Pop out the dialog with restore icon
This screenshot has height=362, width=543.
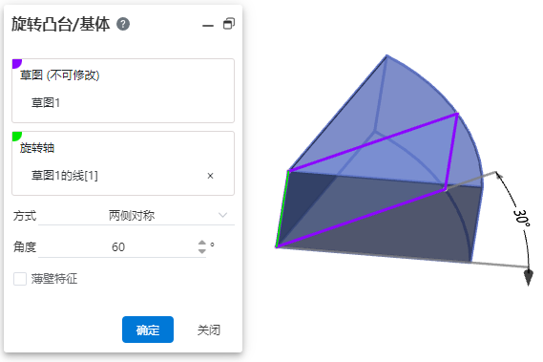tap(229, 24)
